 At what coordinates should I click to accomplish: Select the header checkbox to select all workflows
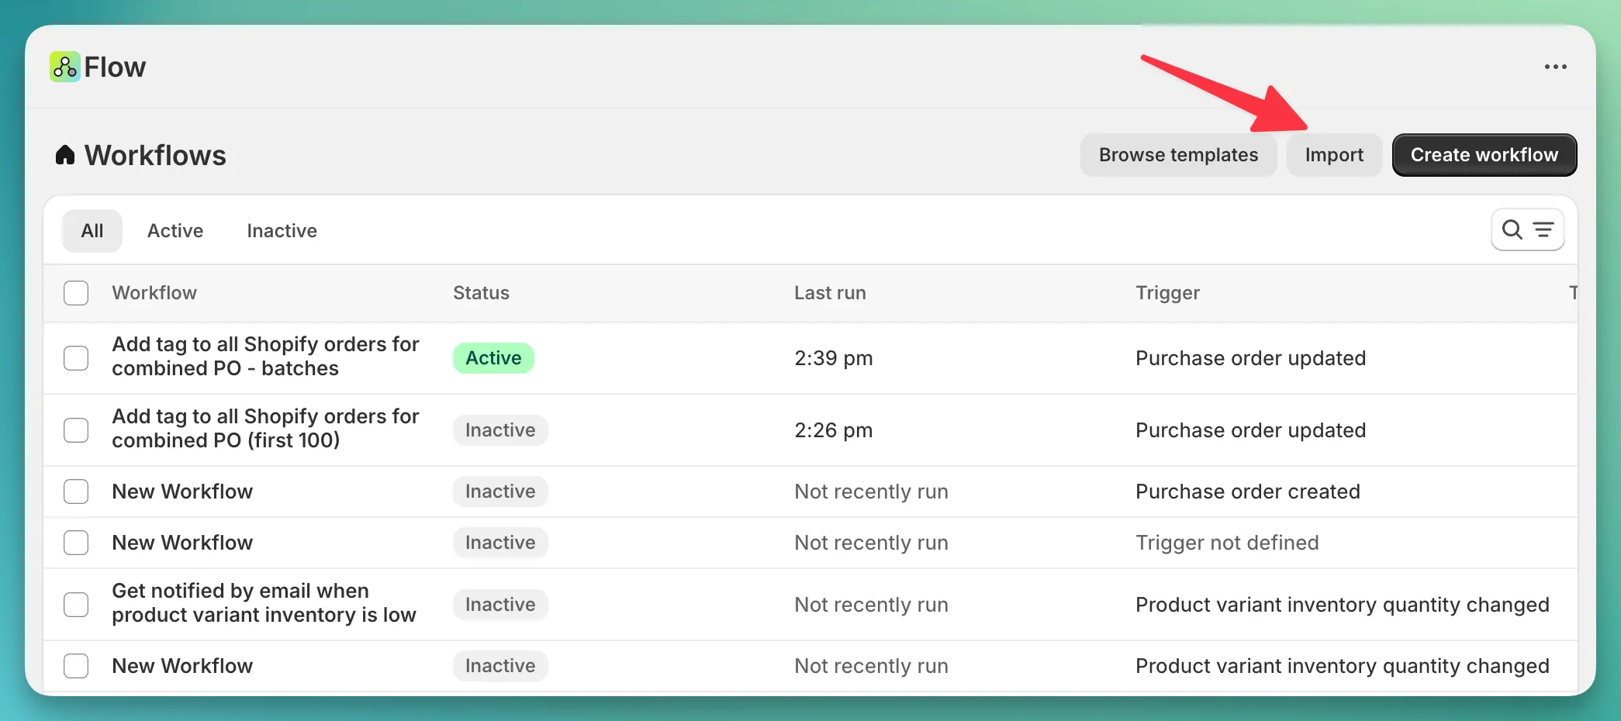[x=76, y=293]
